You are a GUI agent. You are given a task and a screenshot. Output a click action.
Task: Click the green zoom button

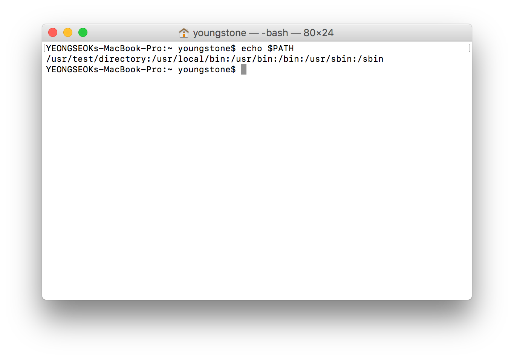coord(83,33)
